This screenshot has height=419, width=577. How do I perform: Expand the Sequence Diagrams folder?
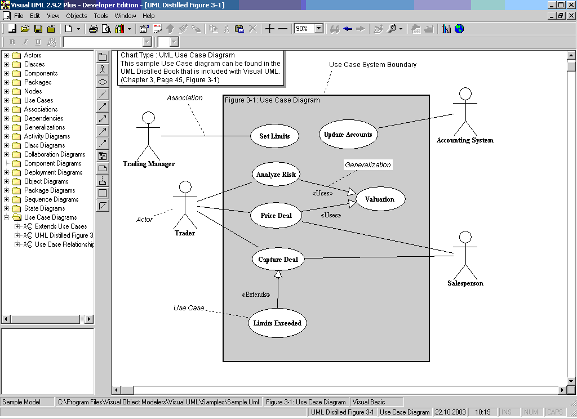point(6,199)
